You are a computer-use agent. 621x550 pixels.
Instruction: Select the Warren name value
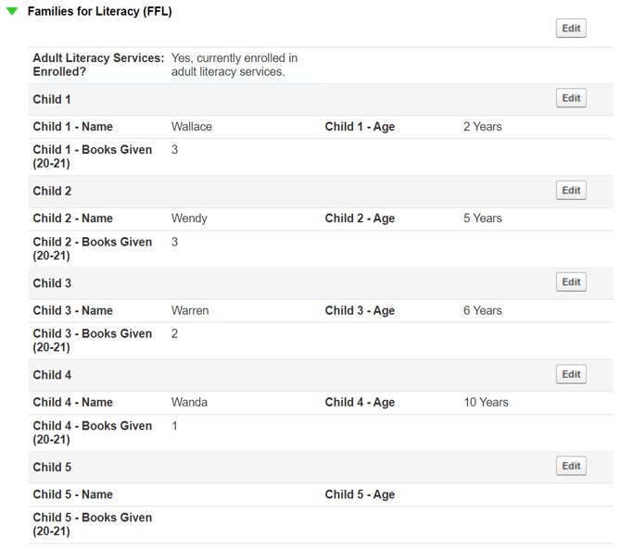[190, 311]
